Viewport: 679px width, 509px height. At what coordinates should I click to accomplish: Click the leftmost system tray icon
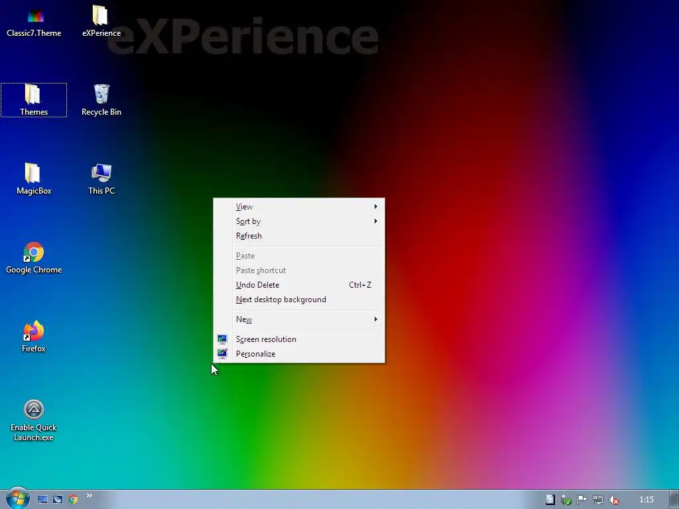coord(550,500)
